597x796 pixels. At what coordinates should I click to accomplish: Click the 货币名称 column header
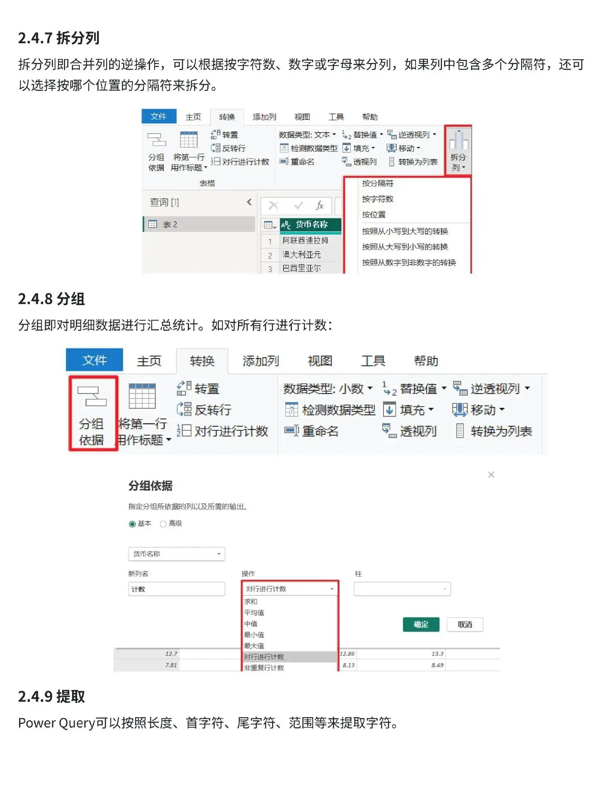click(x=311, y=225)
